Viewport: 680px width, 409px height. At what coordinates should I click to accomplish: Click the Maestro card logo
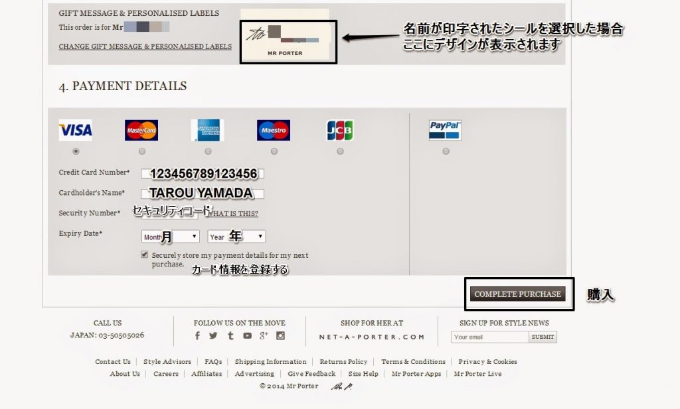coord(274,131)
